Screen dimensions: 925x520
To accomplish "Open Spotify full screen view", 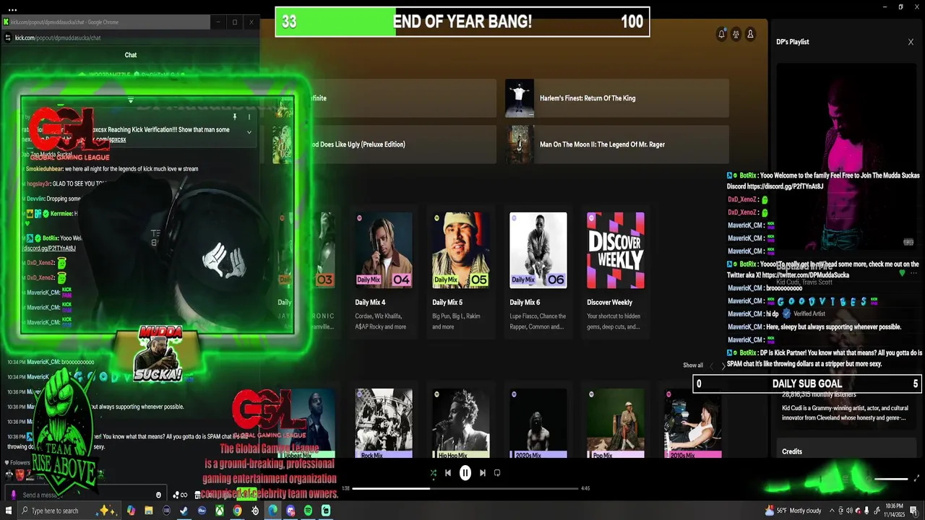I will coord(917,478).
